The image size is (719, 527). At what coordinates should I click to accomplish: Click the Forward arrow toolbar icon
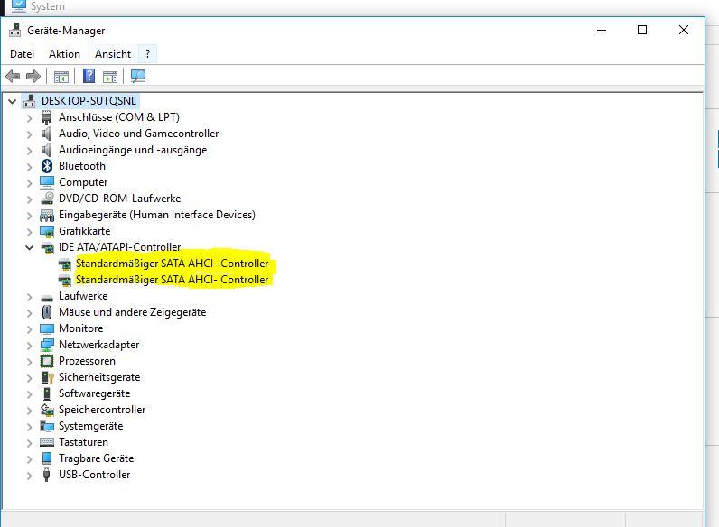pos(33,76)
